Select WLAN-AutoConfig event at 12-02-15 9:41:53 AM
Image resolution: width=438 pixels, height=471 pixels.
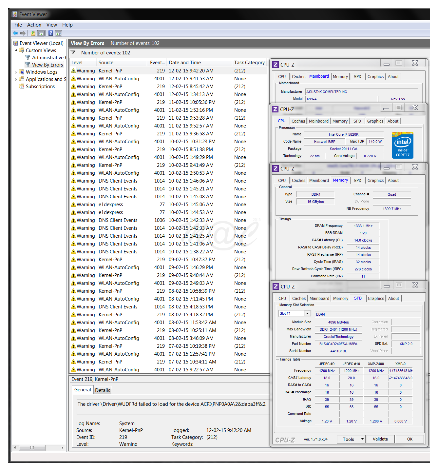coord(168,79)
